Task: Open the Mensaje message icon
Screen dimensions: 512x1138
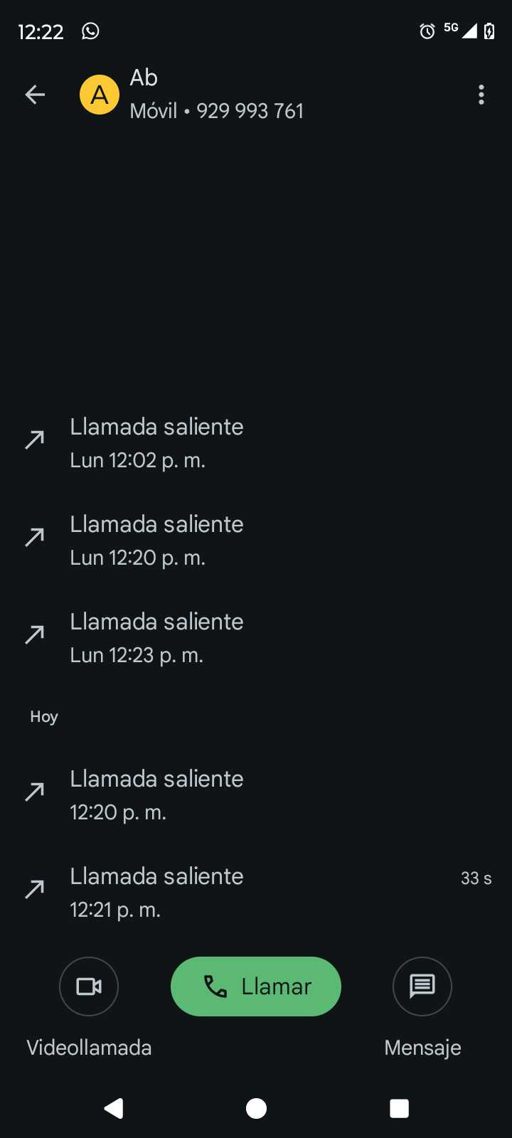Action: click(422, 987)
